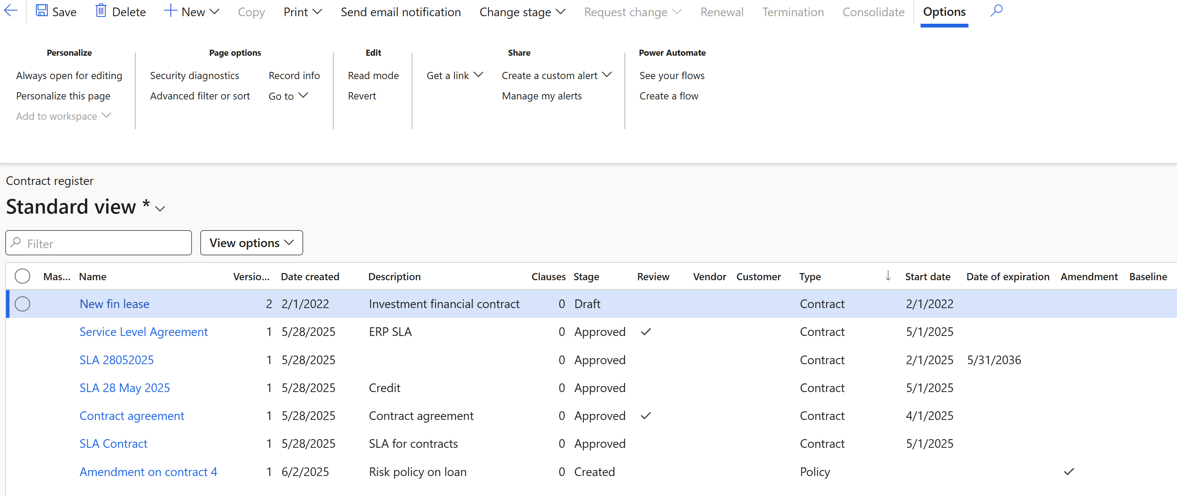This screenshot has height=496, width=1177.
Task: Click the descending sort arrow near Type column
Action: [x=888, y=276]
